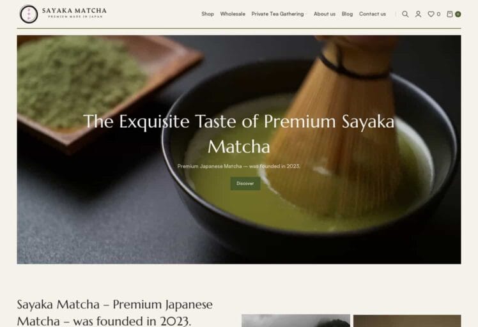This screenshot has width=478, height=327.
Task: Go to the Wholesale page
Action: point(233,14)
